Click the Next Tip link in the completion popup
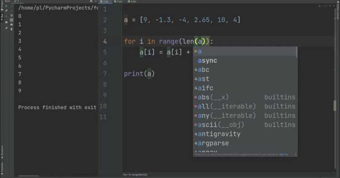This screenshot has width=340, height=178. 284,154
